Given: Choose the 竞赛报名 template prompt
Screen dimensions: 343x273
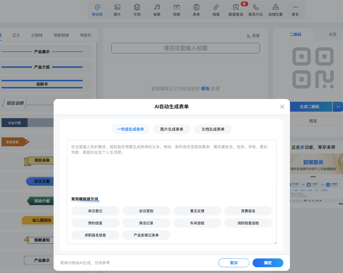Looking at the screenshot, I should coord(248,211).
